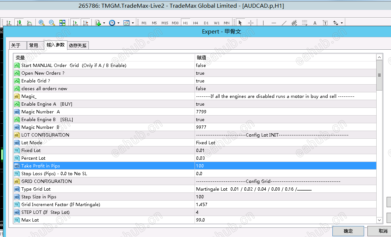Viewport: 391px width, 237px height.
Task: Zoom in on the chart
Action: coord(41,23)
